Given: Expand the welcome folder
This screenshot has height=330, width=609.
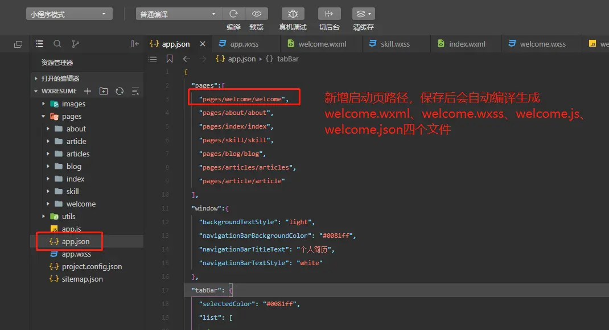Looking at the screenshot, I should pyautogui.click(x=87, y=204).
